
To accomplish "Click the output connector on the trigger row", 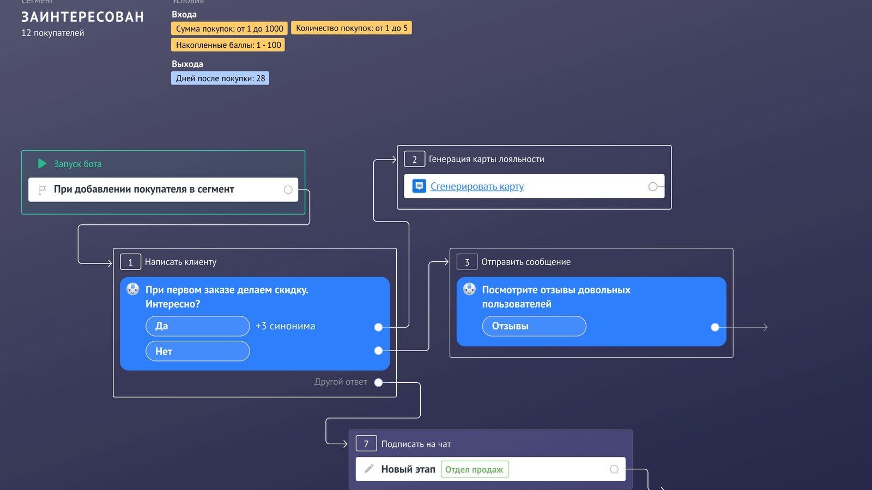I will (288, 190).
